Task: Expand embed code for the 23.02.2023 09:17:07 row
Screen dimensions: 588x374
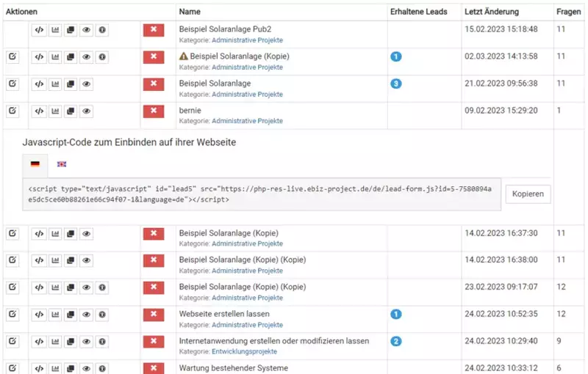Action: pyautogui.click(x=40, y=287)
